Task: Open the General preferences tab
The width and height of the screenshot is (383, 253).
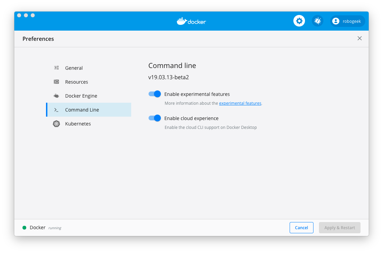Action: (89, 68)
